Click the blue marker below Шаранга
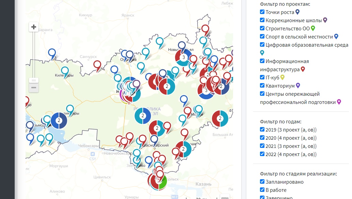Viewport: 352px width, 199px height. click(52, 53)
